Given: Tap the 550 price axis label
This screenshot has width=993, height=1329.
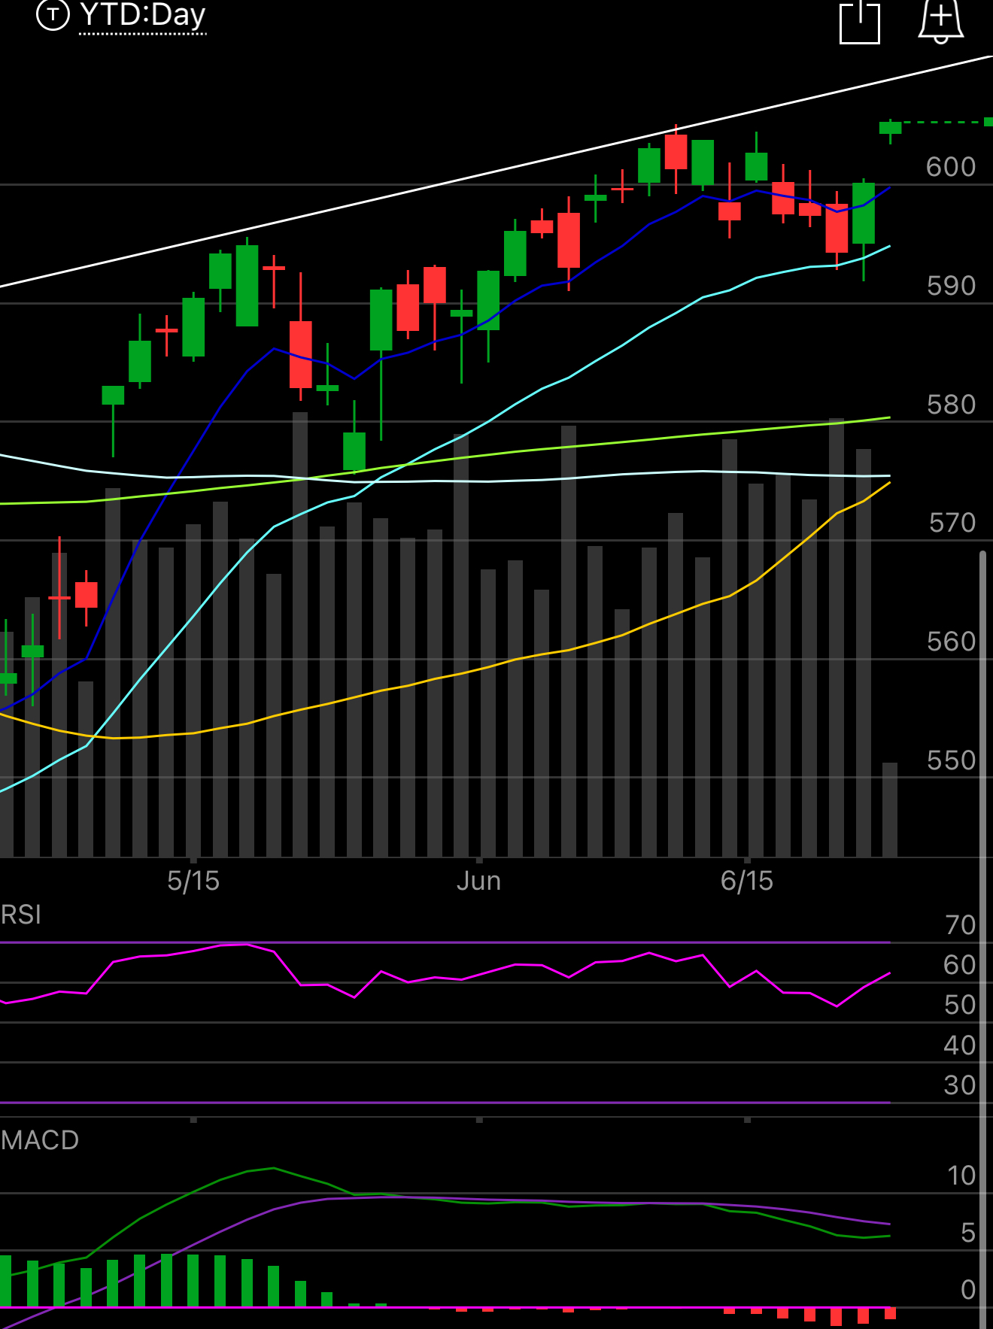Looking at the screenshot, I should (x=951, y=760).
